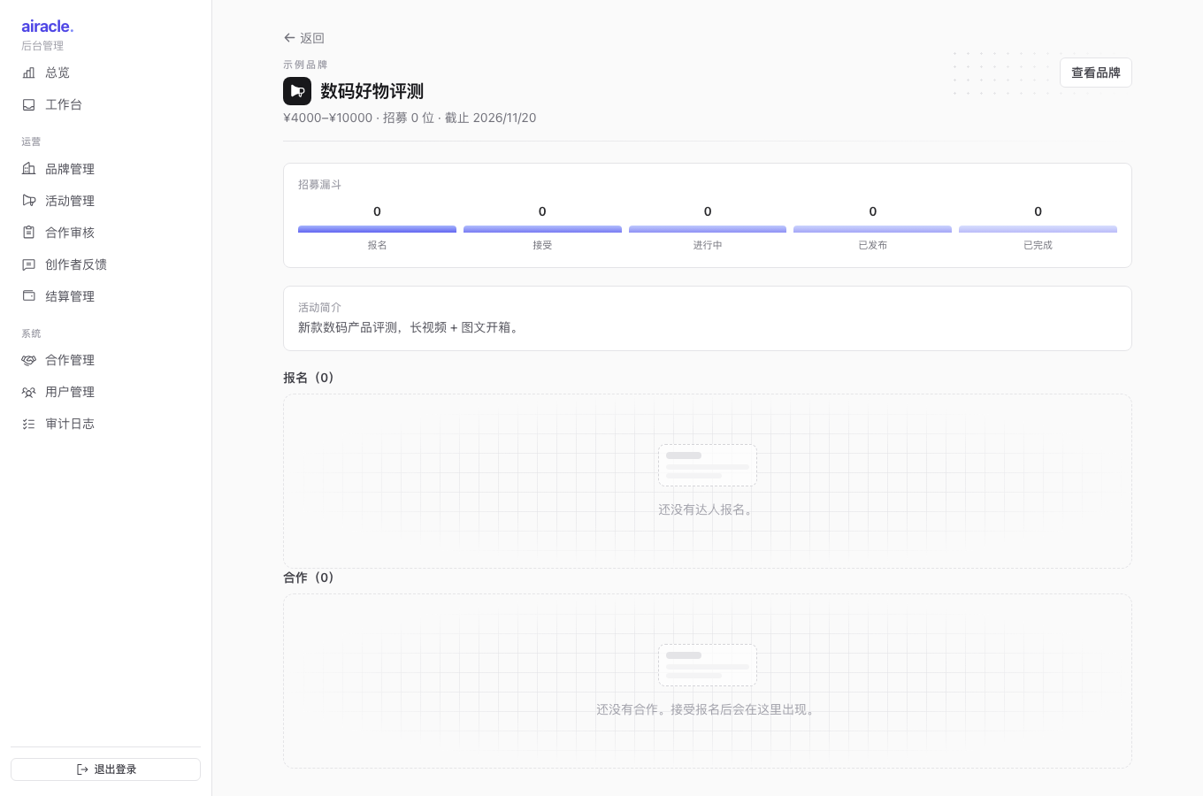
Task: Click the 审计日志 list icon
Action: click(x=28, y=424)
